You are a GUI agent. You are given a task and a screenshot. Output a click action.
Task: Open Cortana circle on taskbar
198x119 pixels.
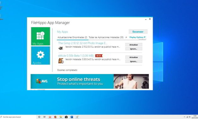39,117
